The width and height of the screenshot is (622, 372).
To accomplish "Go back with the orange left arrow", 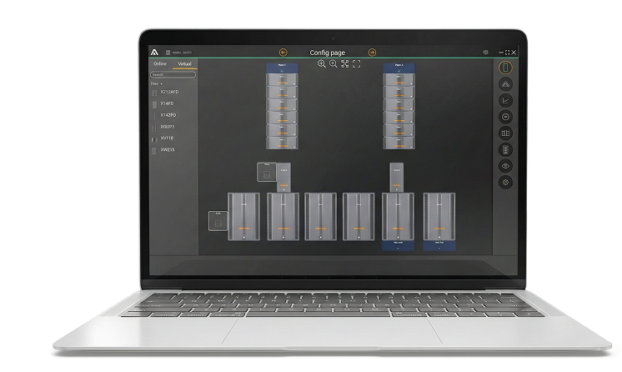I will point(283,53).
